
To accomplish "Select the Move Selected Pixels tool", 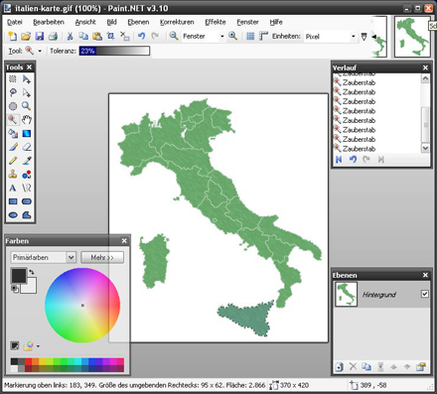I will pos(27,79).
